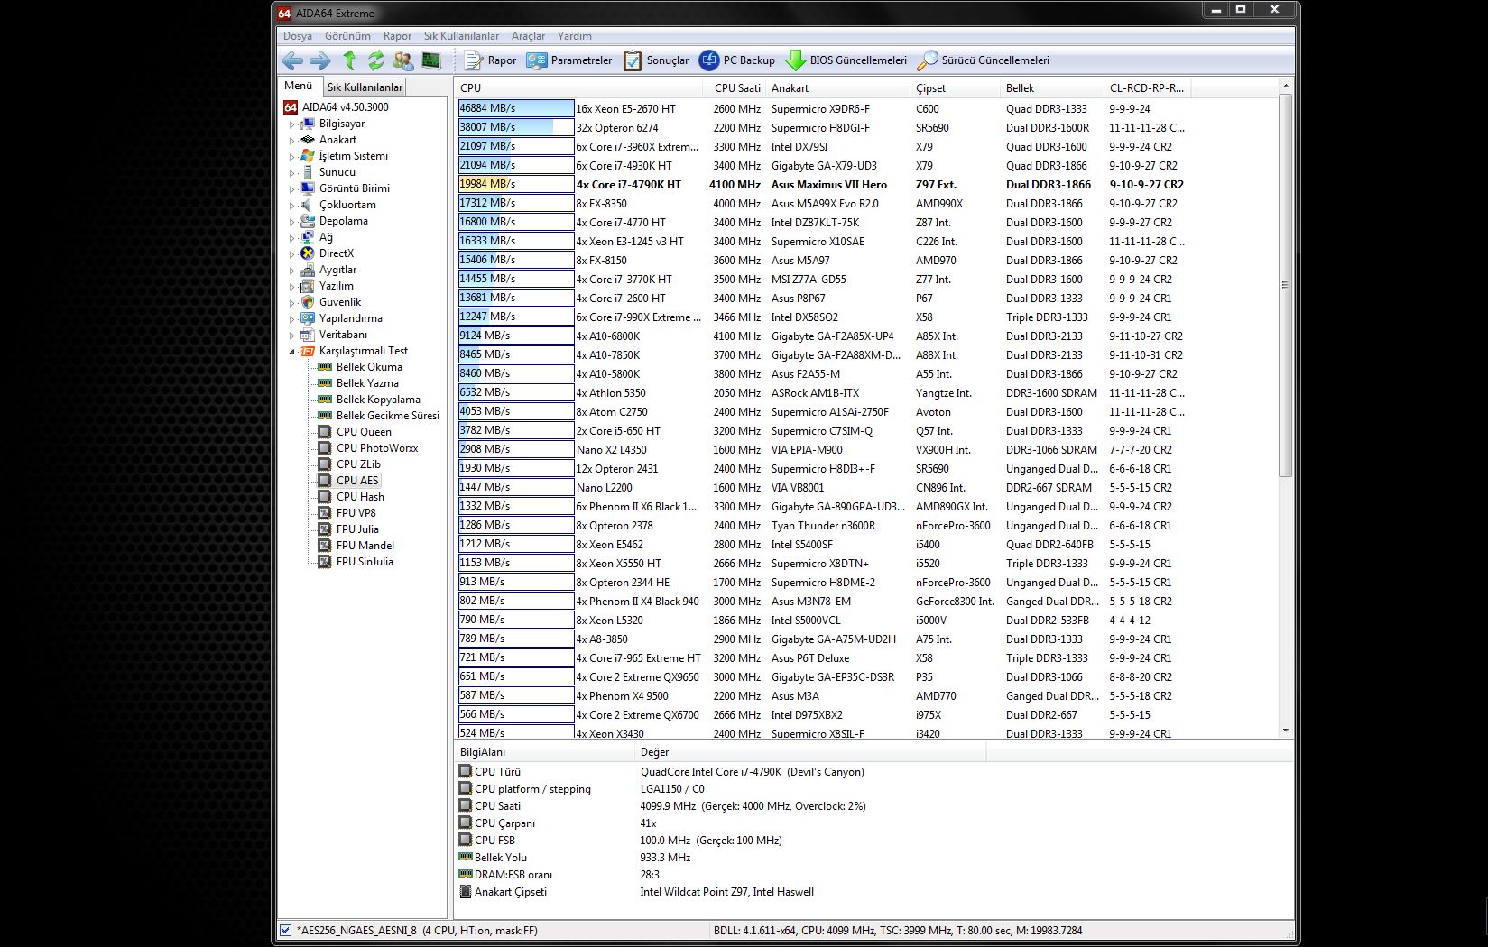1488x947 pixels.
Task: Click the Forward navigation arrow icon
Action: pos(320,60)
